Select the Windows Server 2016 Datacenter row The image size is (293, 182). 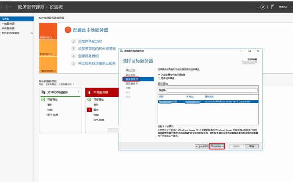point(208,102)
